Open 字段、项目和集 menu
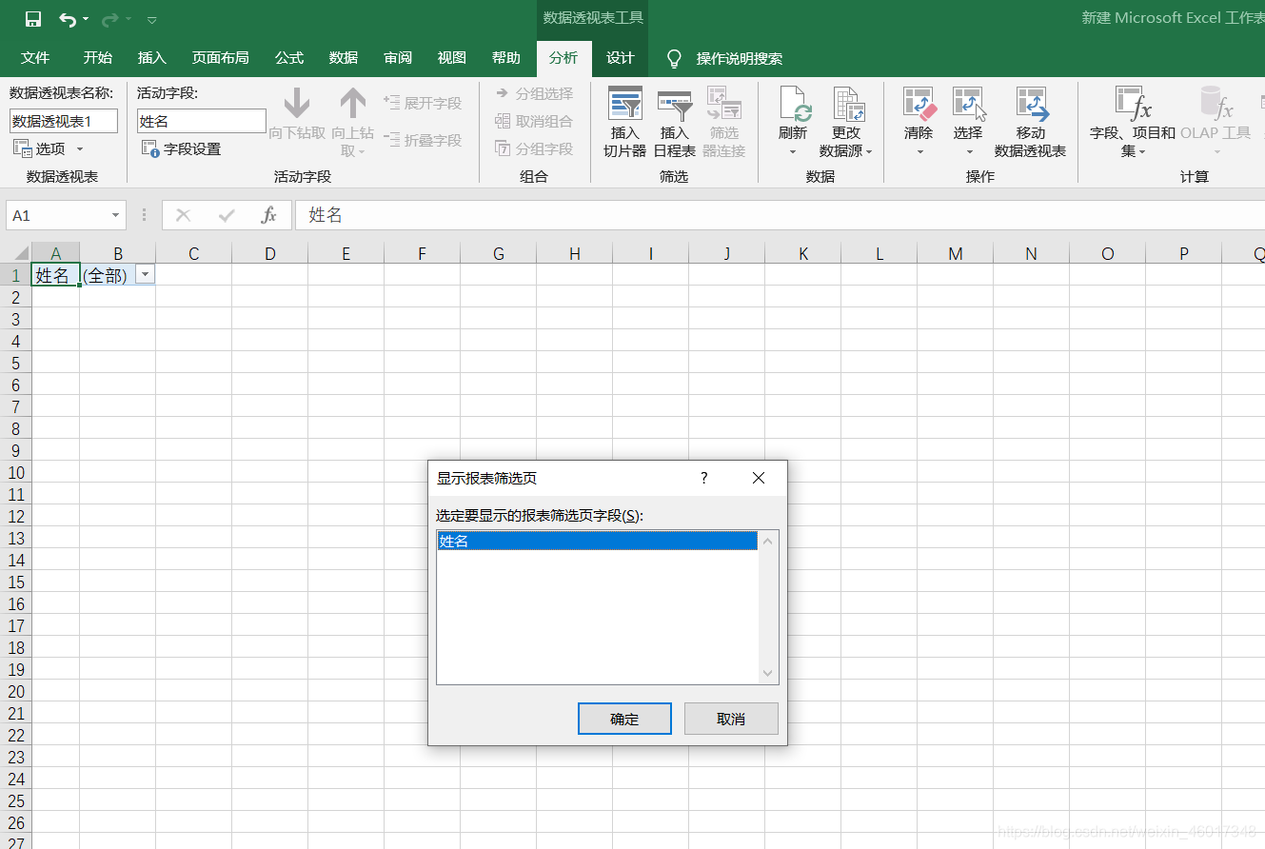 (1133, 122)
